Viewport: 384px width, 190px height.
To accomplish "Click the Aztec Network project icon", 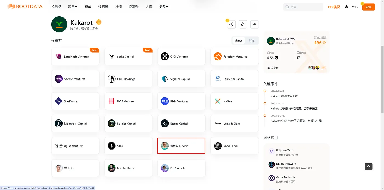I will (272, 178).
